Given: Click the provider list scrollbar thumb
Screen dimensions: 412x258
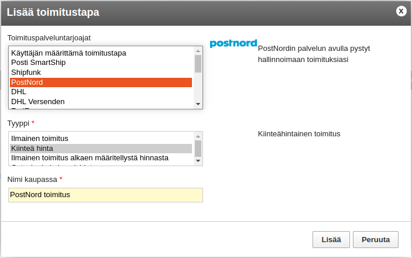Looking at the screenshot, I should pos(198,64).
